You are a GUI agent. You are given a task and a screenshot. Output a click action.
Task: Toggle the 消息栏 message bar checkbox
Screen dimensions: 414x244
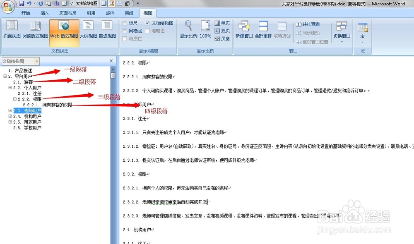[x=125, y=39]
